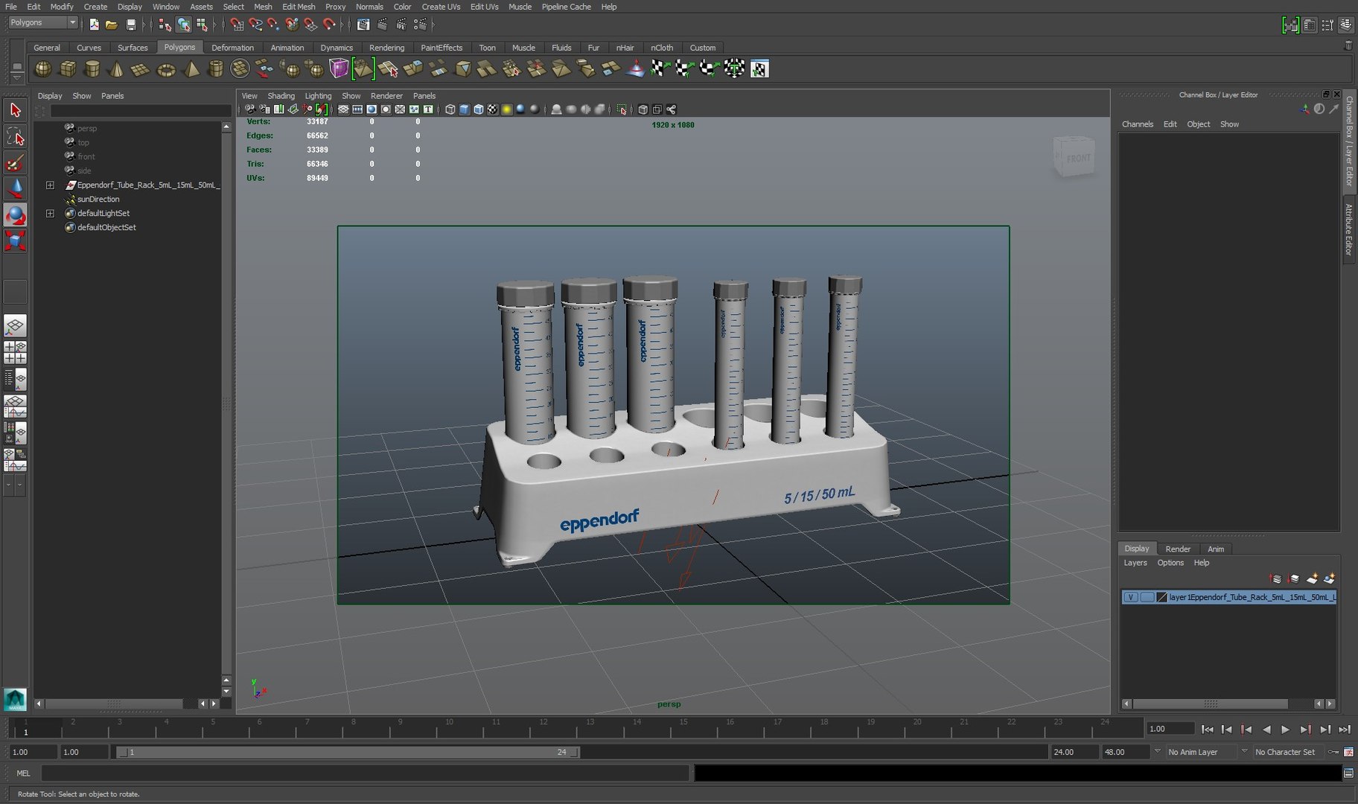Go to end of playback range
This screenshot has height=804, width=1358.
[x=1345, y=730]
